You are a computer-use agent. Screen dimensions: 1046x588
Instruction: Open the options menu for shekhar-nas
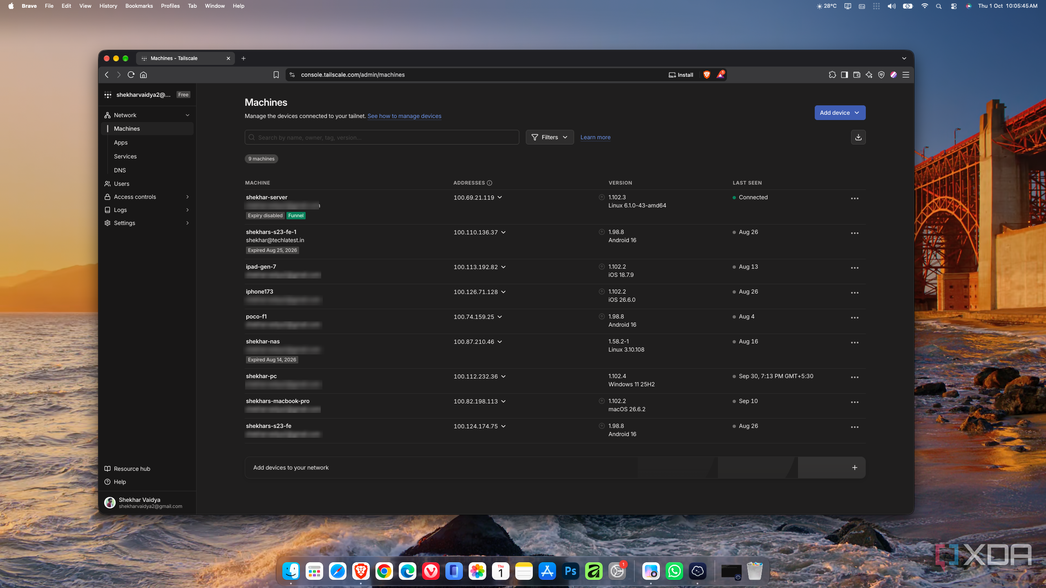pyautogui.click(x=854, y=343)
